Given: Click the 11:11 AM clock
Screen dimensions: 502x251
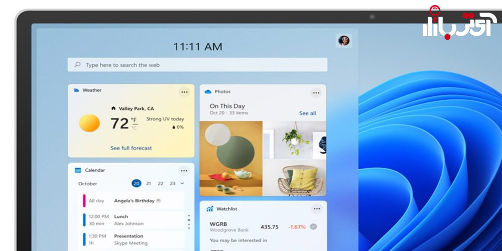Looking at the screenshot, I should pos(197,47).
